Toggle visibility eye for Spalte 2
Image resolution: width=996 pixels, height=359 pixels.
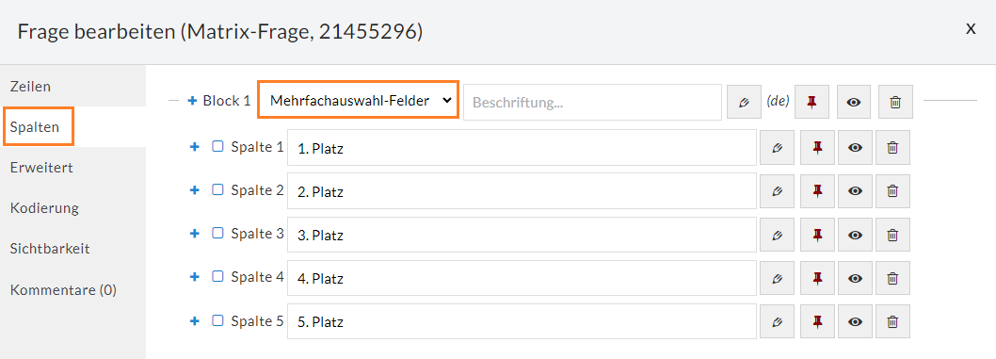pos(855,190)
